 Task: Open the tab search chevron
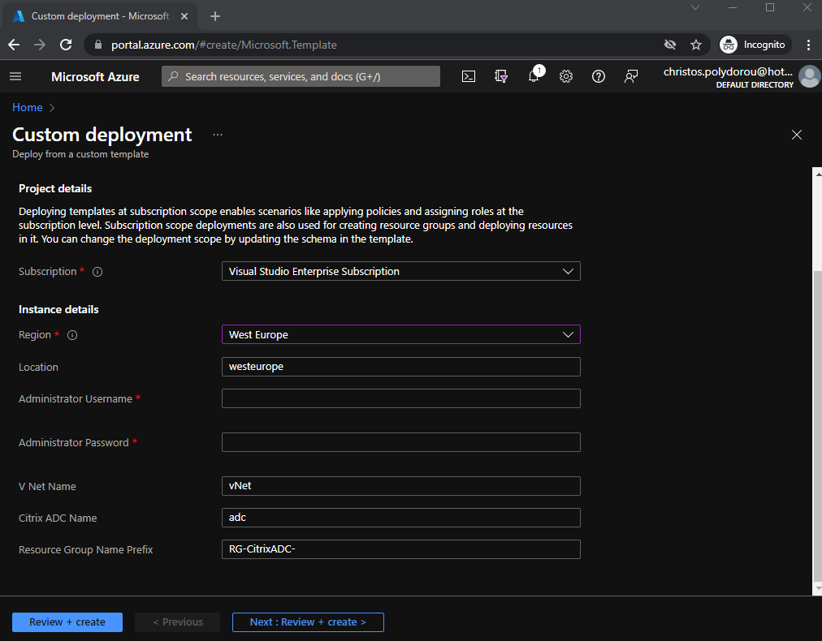(695, 7)
